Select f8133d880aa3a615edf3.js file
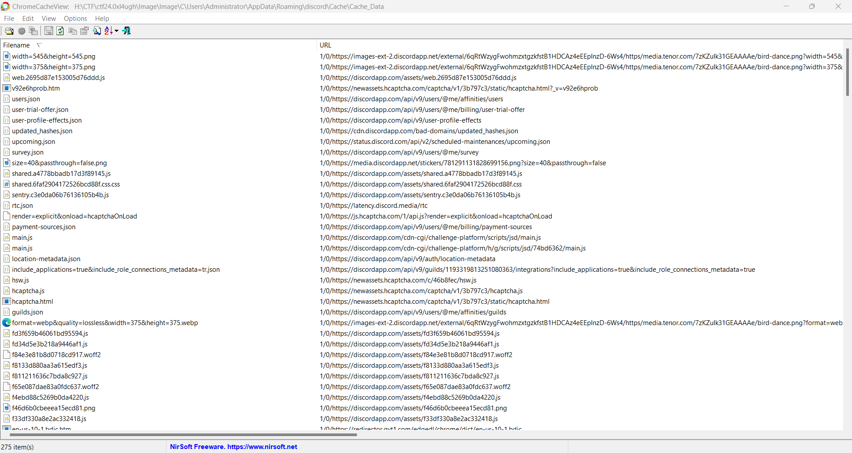 tap(50, 365)
